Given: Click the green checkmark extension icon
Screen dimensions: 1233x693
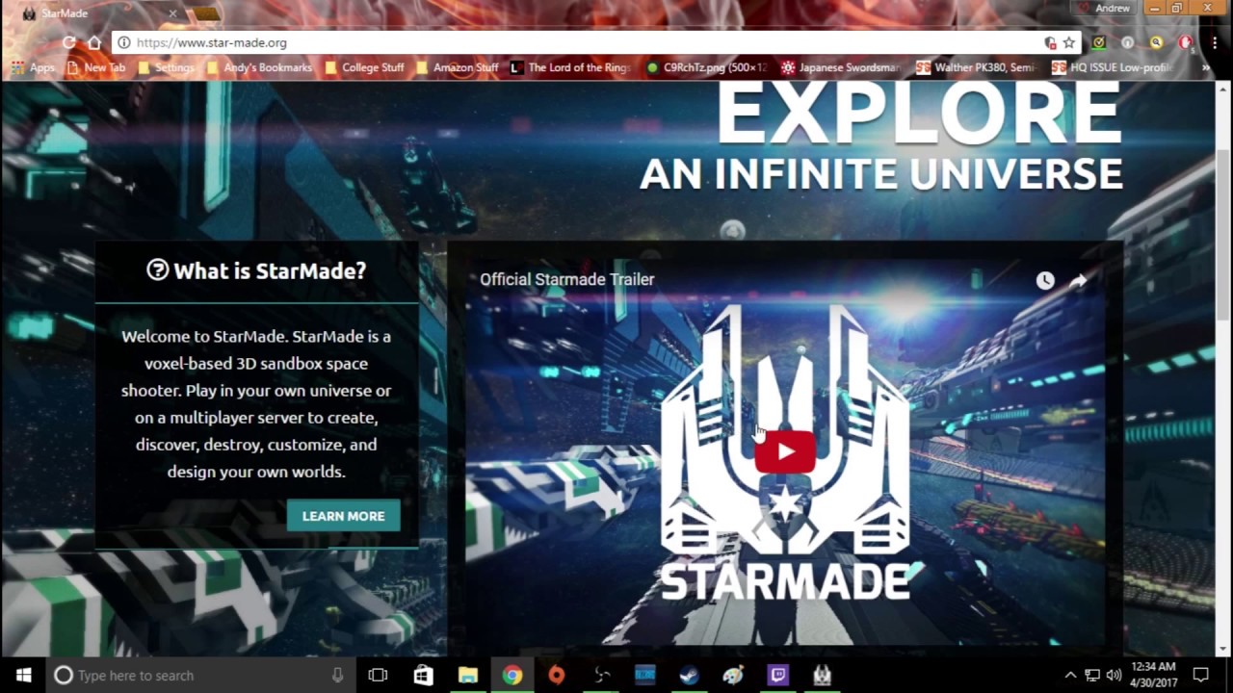Looking at the screenshot, I should click(x=1099, y=42).
